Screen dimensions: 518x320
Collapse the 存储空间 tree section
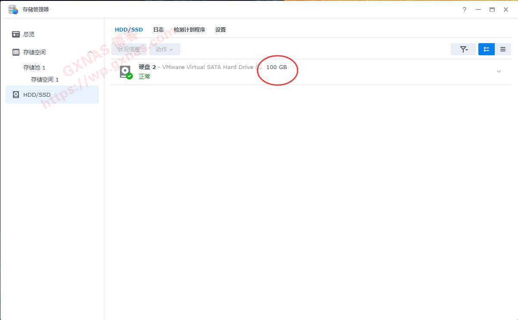(x=90, y=52)
